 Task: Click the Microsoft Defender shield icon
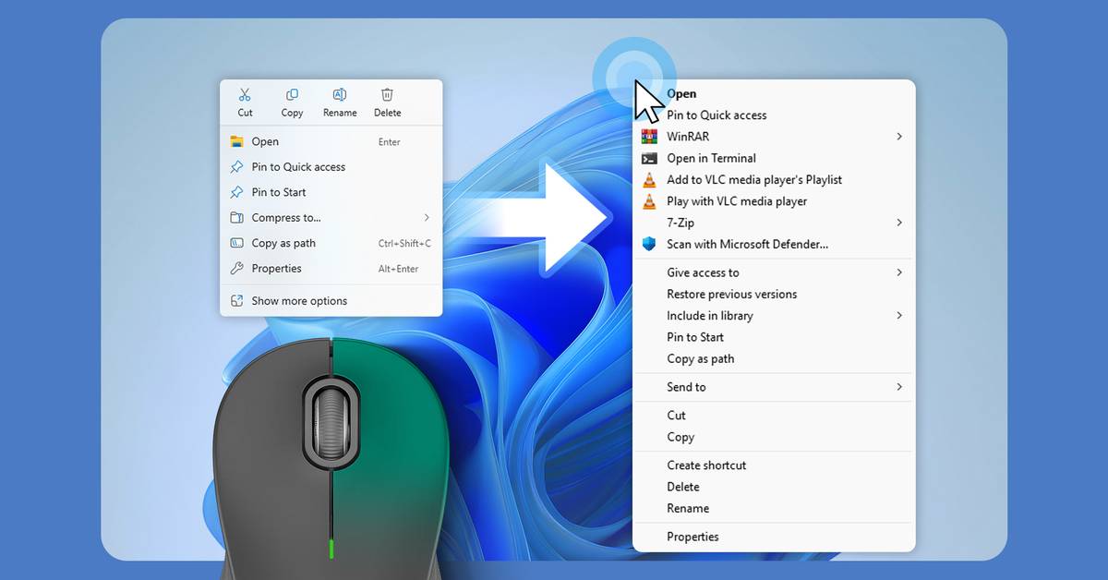[x=649, y=244]
